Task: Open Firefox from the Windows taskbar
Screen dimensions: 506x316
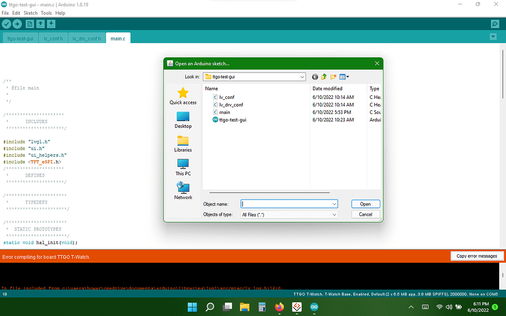Action: (x=279, y=307)
